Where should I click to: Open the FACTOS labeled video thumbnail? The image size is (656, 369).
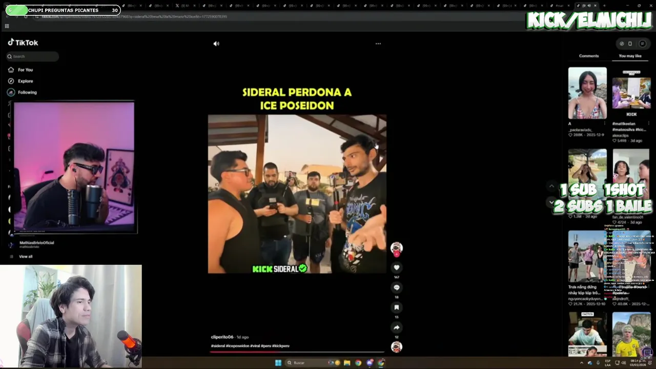coord(587,334)
